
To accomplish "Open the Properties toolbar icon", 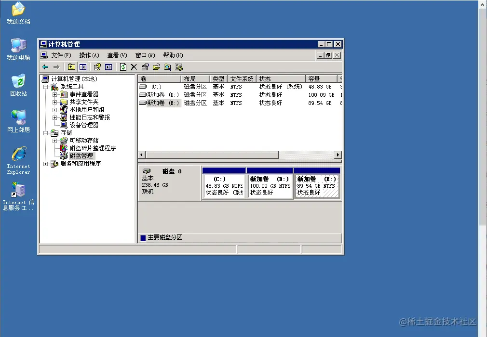I will click(145, 66).
